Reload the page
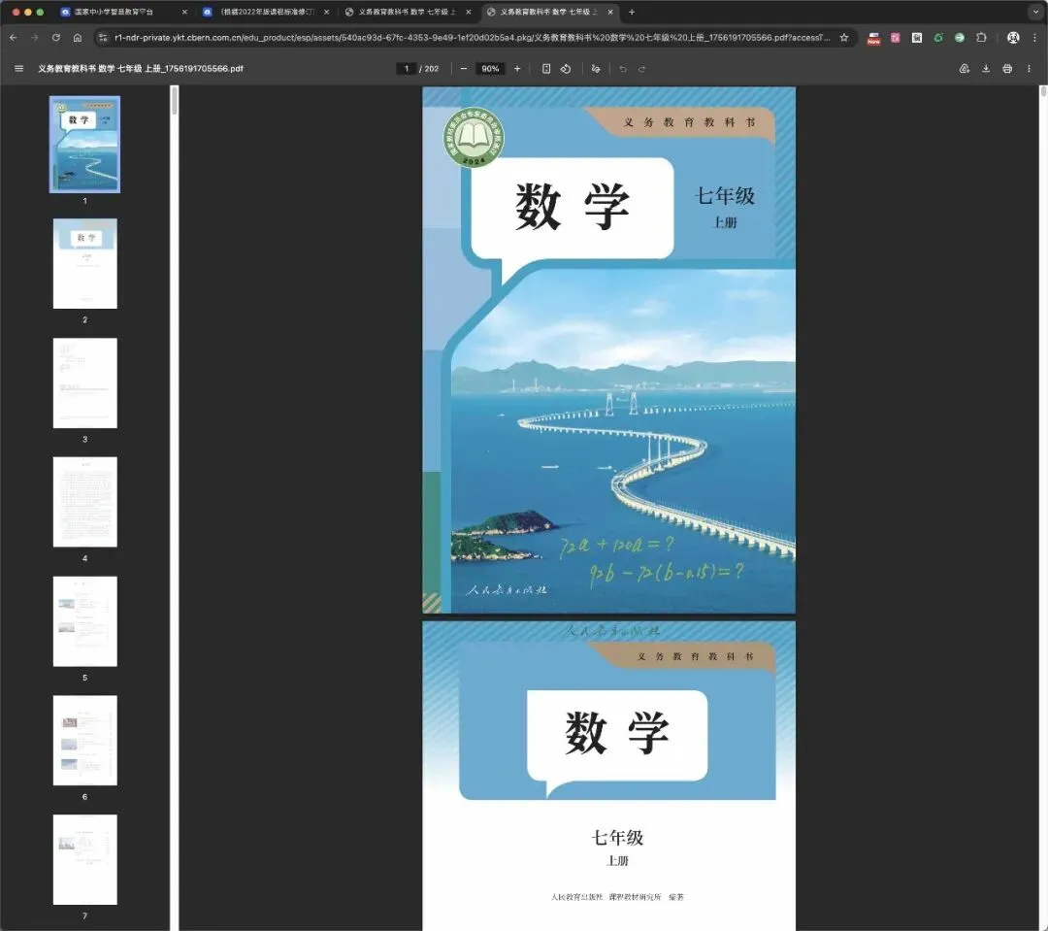This screenshot has width=1048, height=931. click(56, 38)
